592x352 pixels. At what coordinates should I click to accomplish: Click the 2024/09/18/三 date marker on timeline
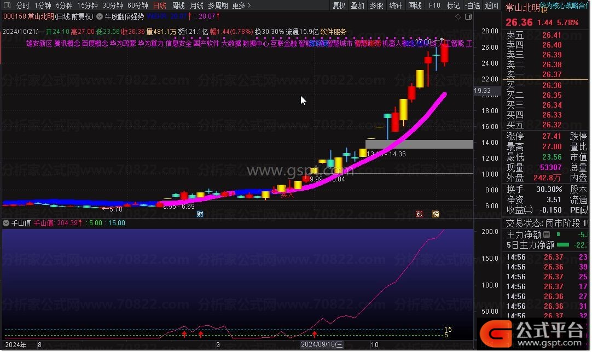[322, 344]
